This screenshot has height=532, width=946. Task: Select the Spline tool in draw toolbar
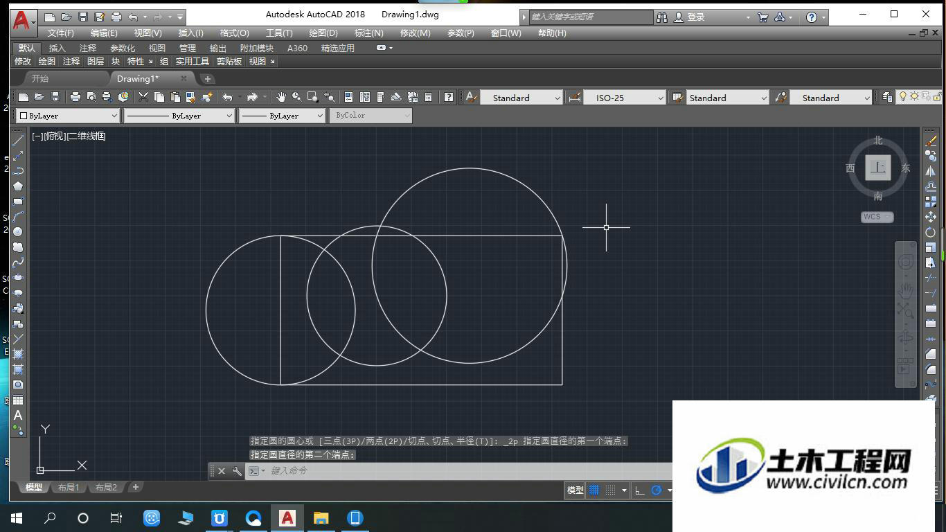(18, 263)
